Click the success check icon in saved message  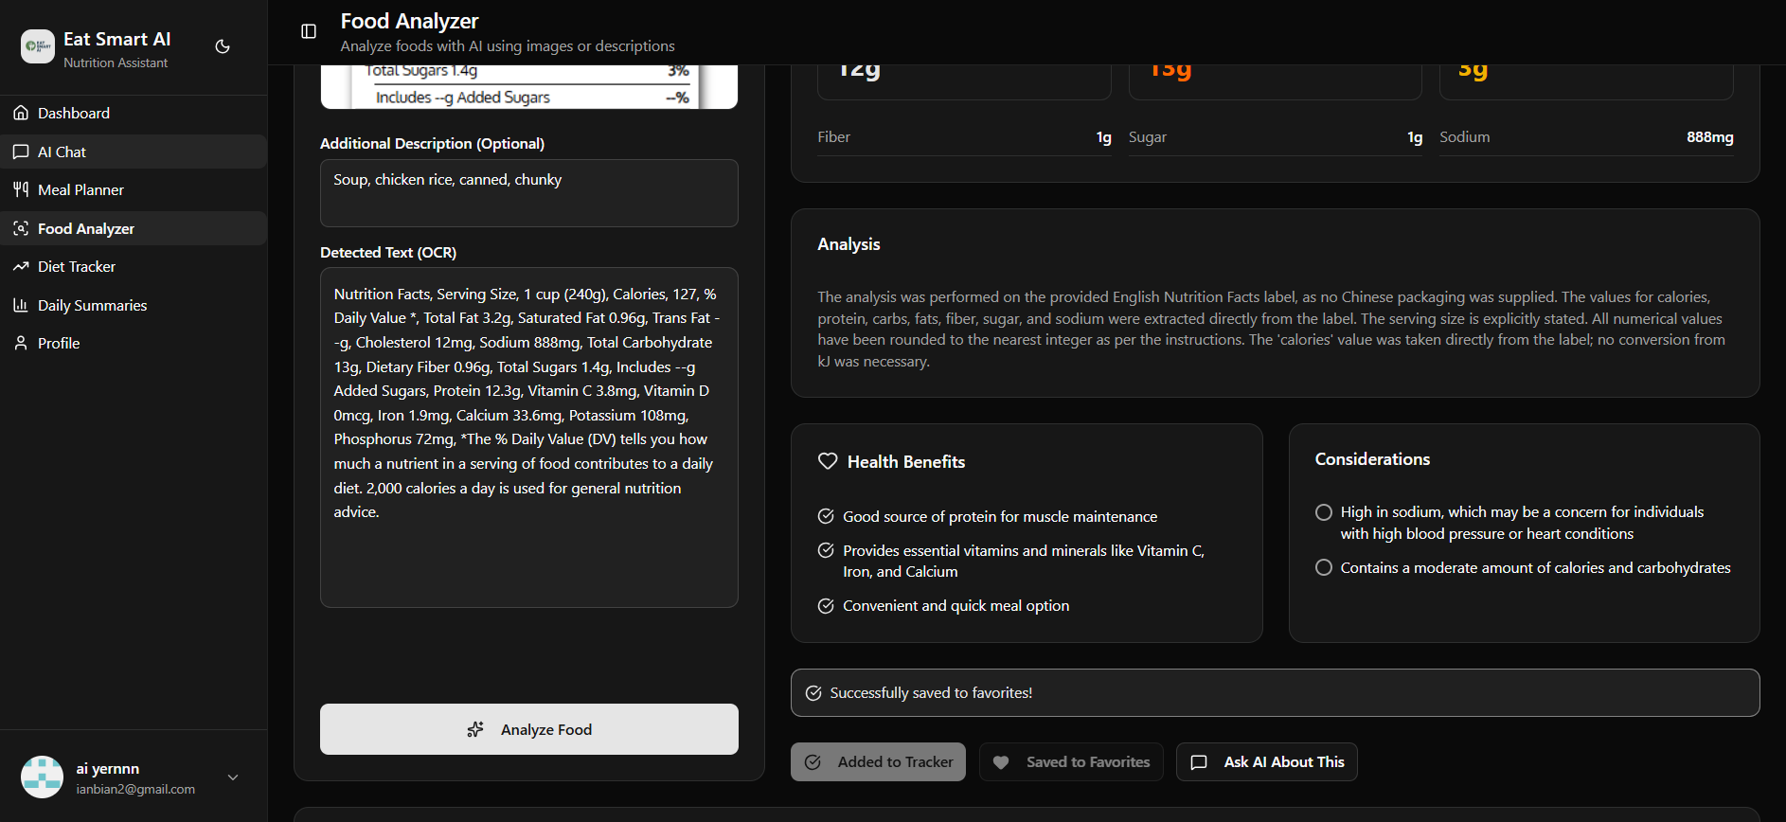point(813,693)
